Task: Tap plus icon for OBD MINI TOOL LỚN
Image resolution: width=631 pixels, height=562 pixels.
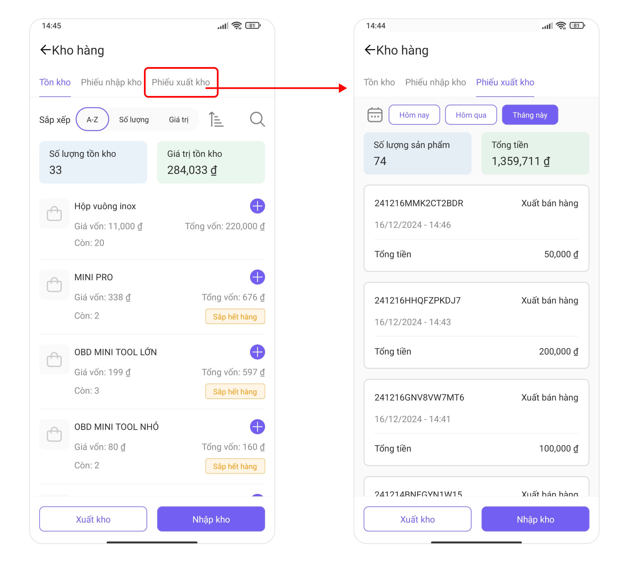Action: pos(257,352)
